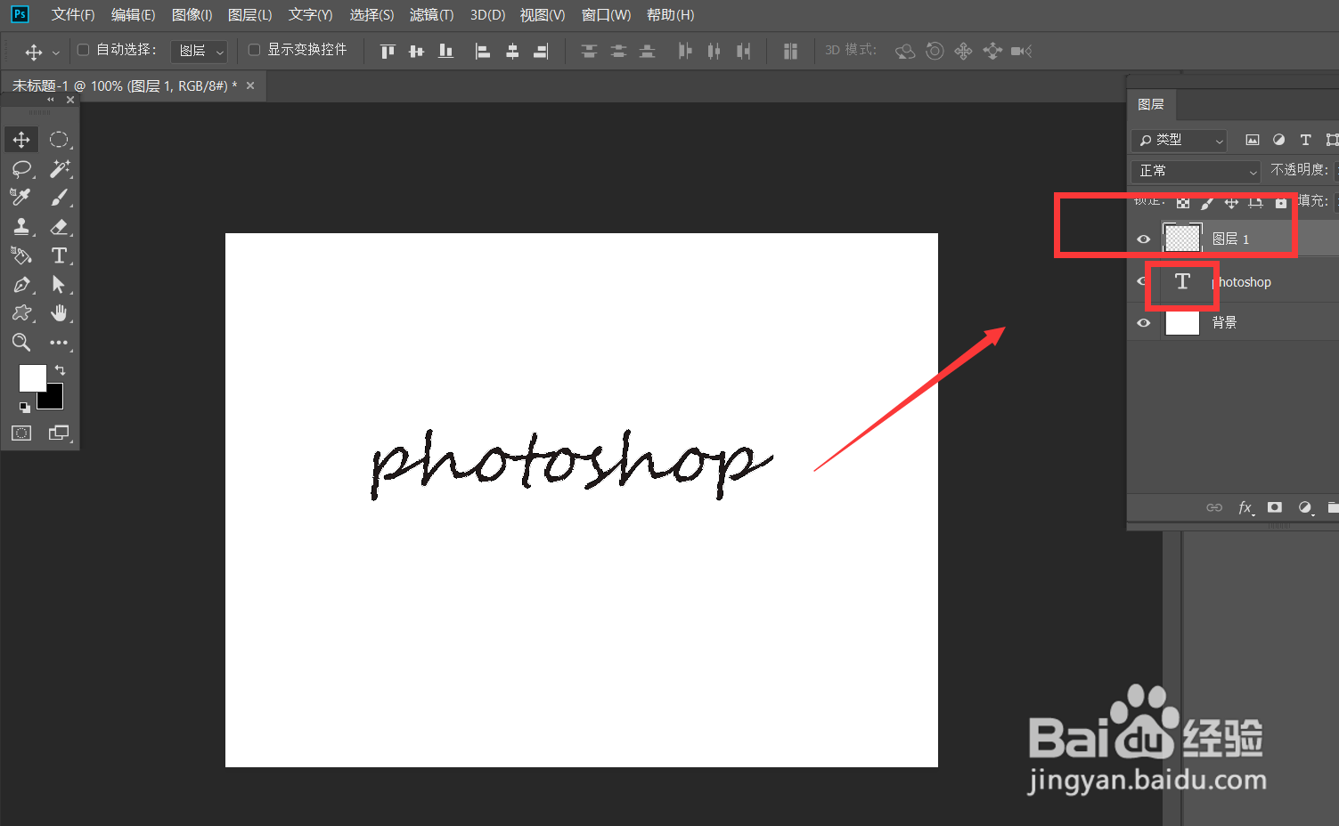Open the 正常 blend mode dropdown

pyautogui.click(x=1196, y=171)
